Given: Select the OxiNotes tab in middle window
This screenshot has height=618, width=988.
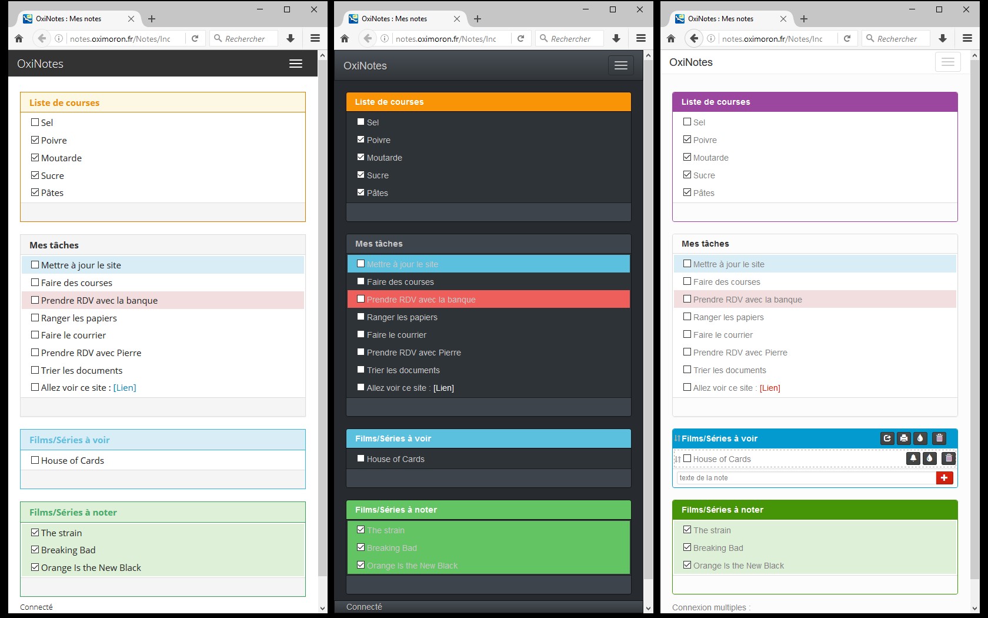Looking at the screenshot, I should [405, 19].
